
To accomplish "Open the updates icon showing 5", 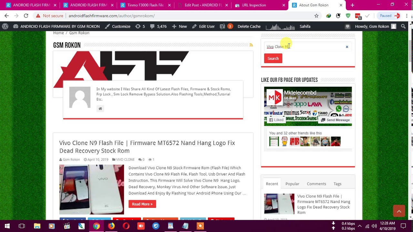I will click(x=140, y=26).
